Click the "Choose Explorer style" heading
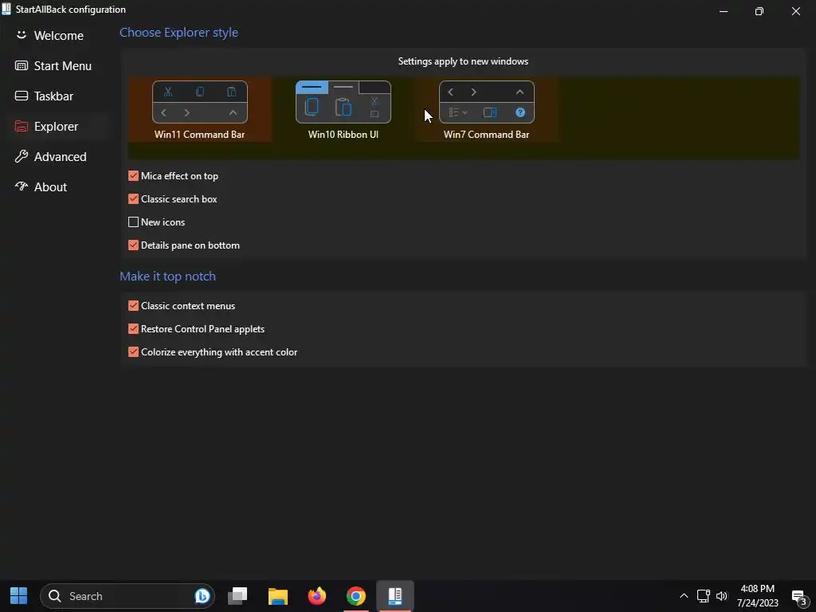816x612 pixels. 179,32
